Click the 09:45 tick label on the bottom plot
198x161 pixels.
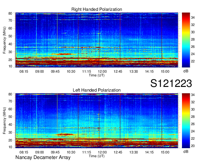55,152
